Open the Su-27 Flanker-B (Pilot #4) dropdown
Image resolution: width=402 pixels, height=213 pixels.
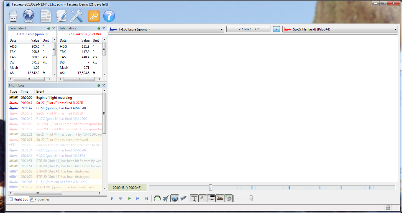click(x=340, y=29)
